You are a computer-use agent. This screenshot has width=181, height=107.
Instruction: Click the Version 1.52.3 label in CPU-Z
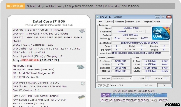(117, 85)
